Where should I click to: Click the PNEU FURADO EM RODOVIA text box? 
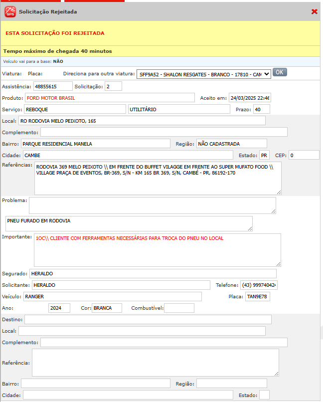129,223
